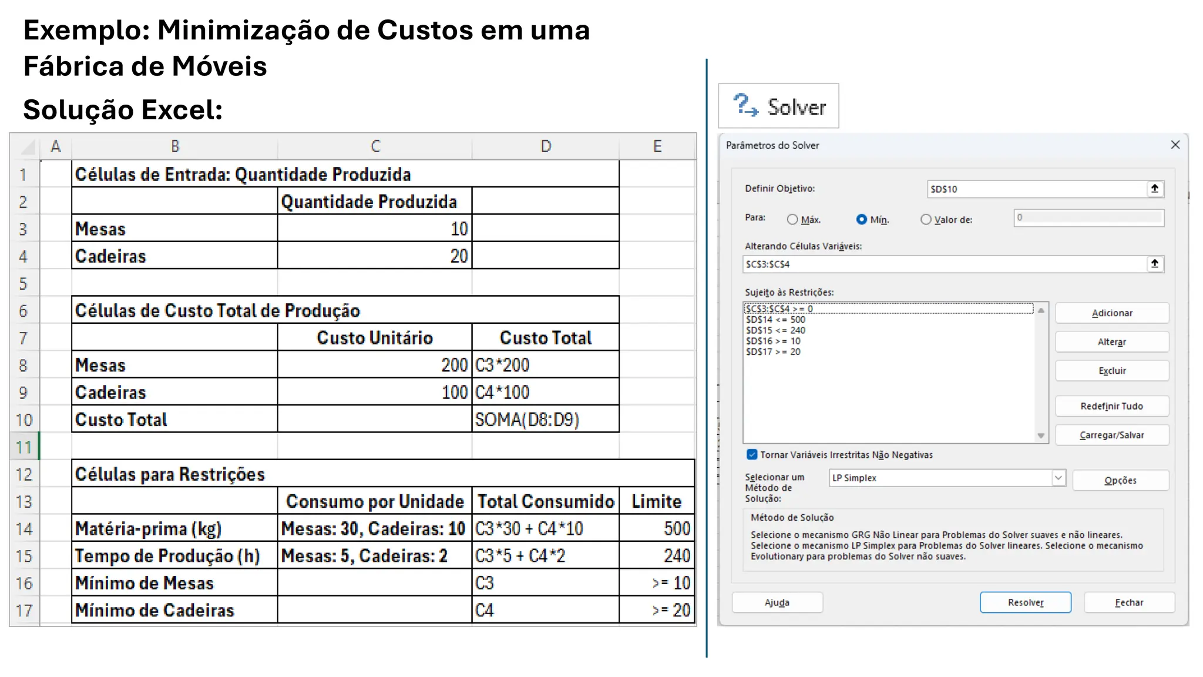Click the Redefinir Tudo button
This screenshot has width=1203, height=677.
(x=1112, y=406)
